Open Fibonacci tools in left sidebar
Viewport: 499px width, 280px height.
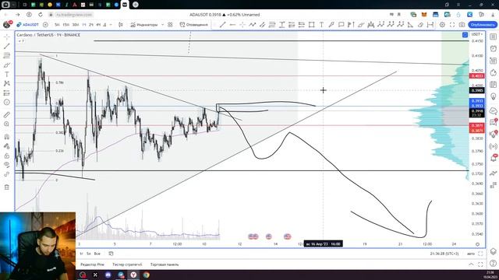7,55
